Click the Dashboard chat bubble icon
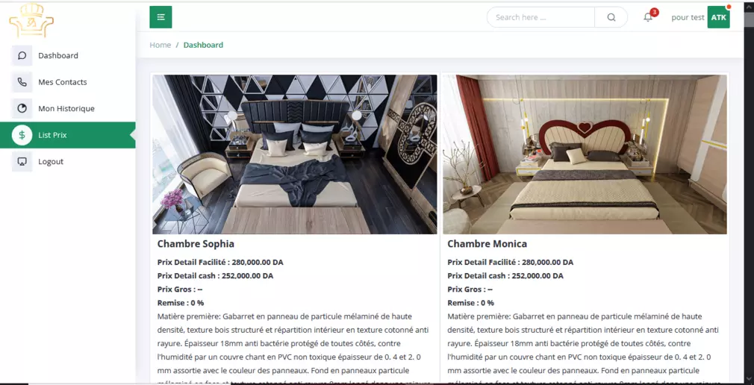This screenshot has height=385, width=754. [x=22, y=56]
